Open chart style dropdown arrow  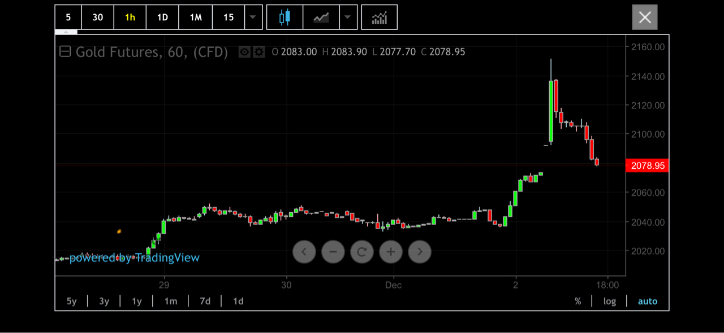(348, 17)
